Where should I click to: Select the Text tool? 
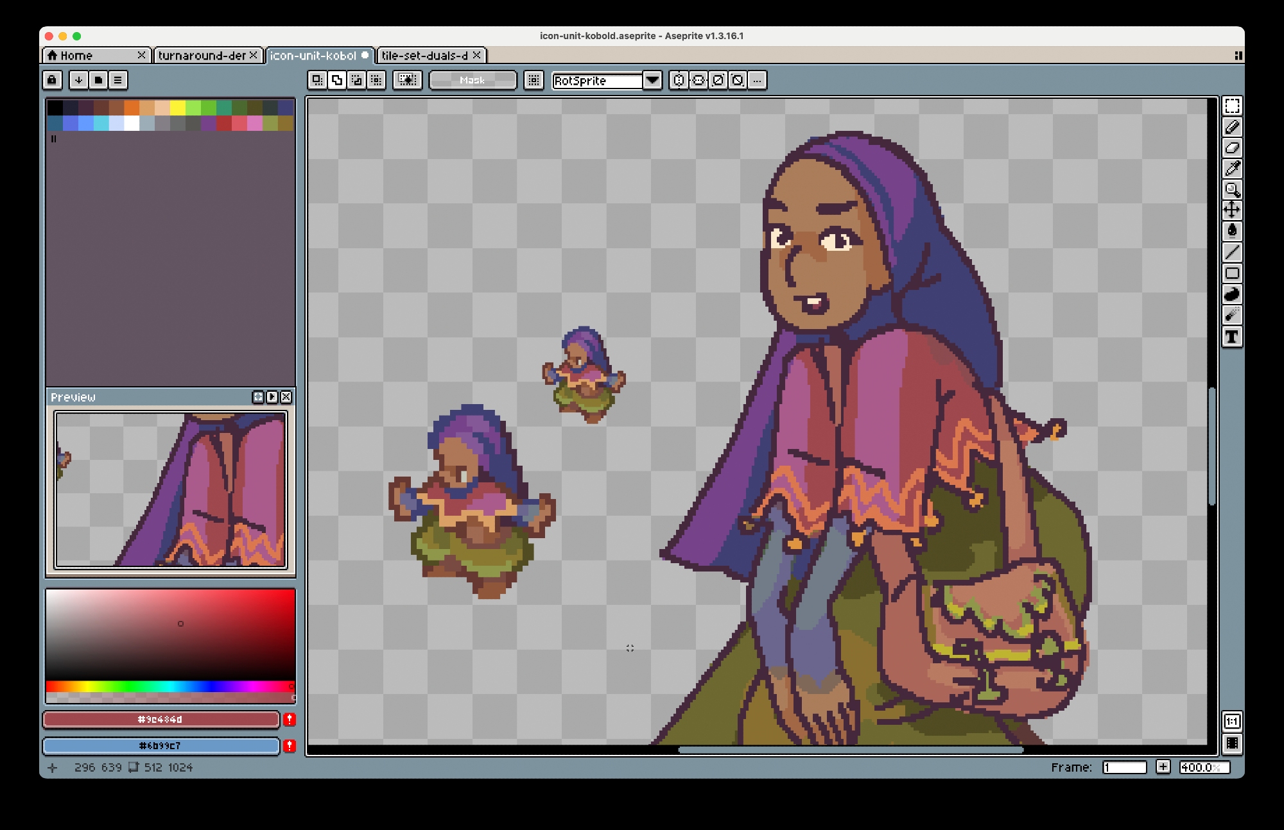pyautogui.click(x=1231, y=337)
